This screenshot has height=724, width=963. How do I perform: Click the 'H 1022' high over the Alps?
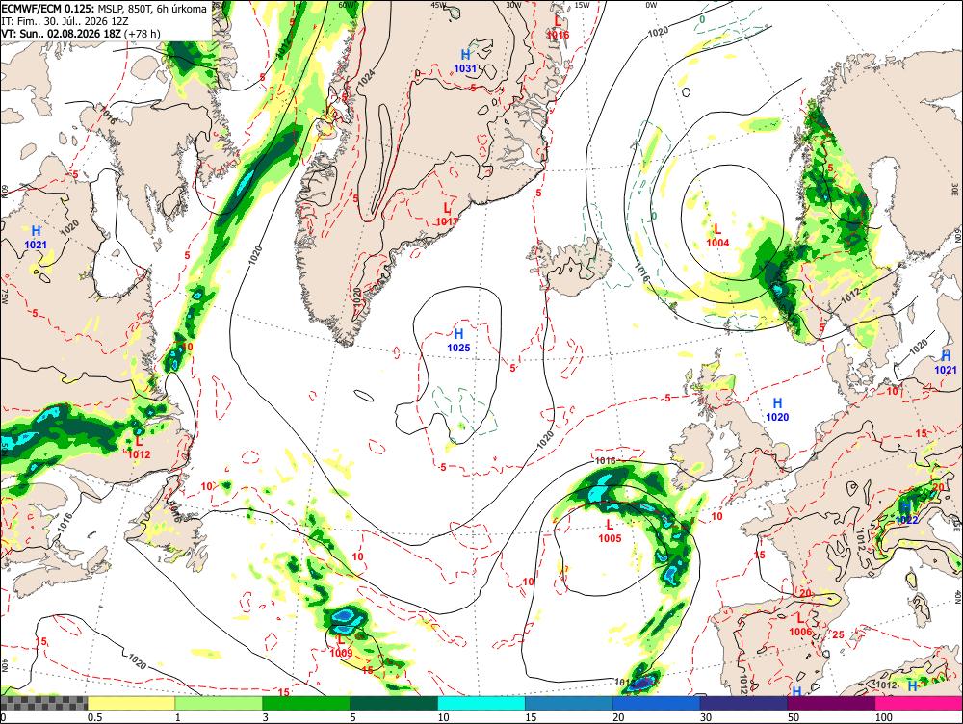906,513
